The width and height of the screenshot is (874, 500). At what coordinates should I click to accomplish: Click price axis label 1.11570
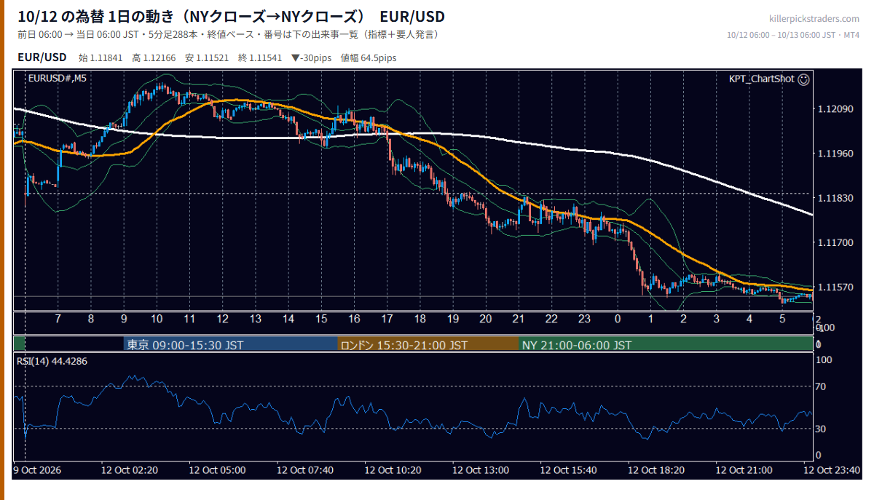click(835, 287)
